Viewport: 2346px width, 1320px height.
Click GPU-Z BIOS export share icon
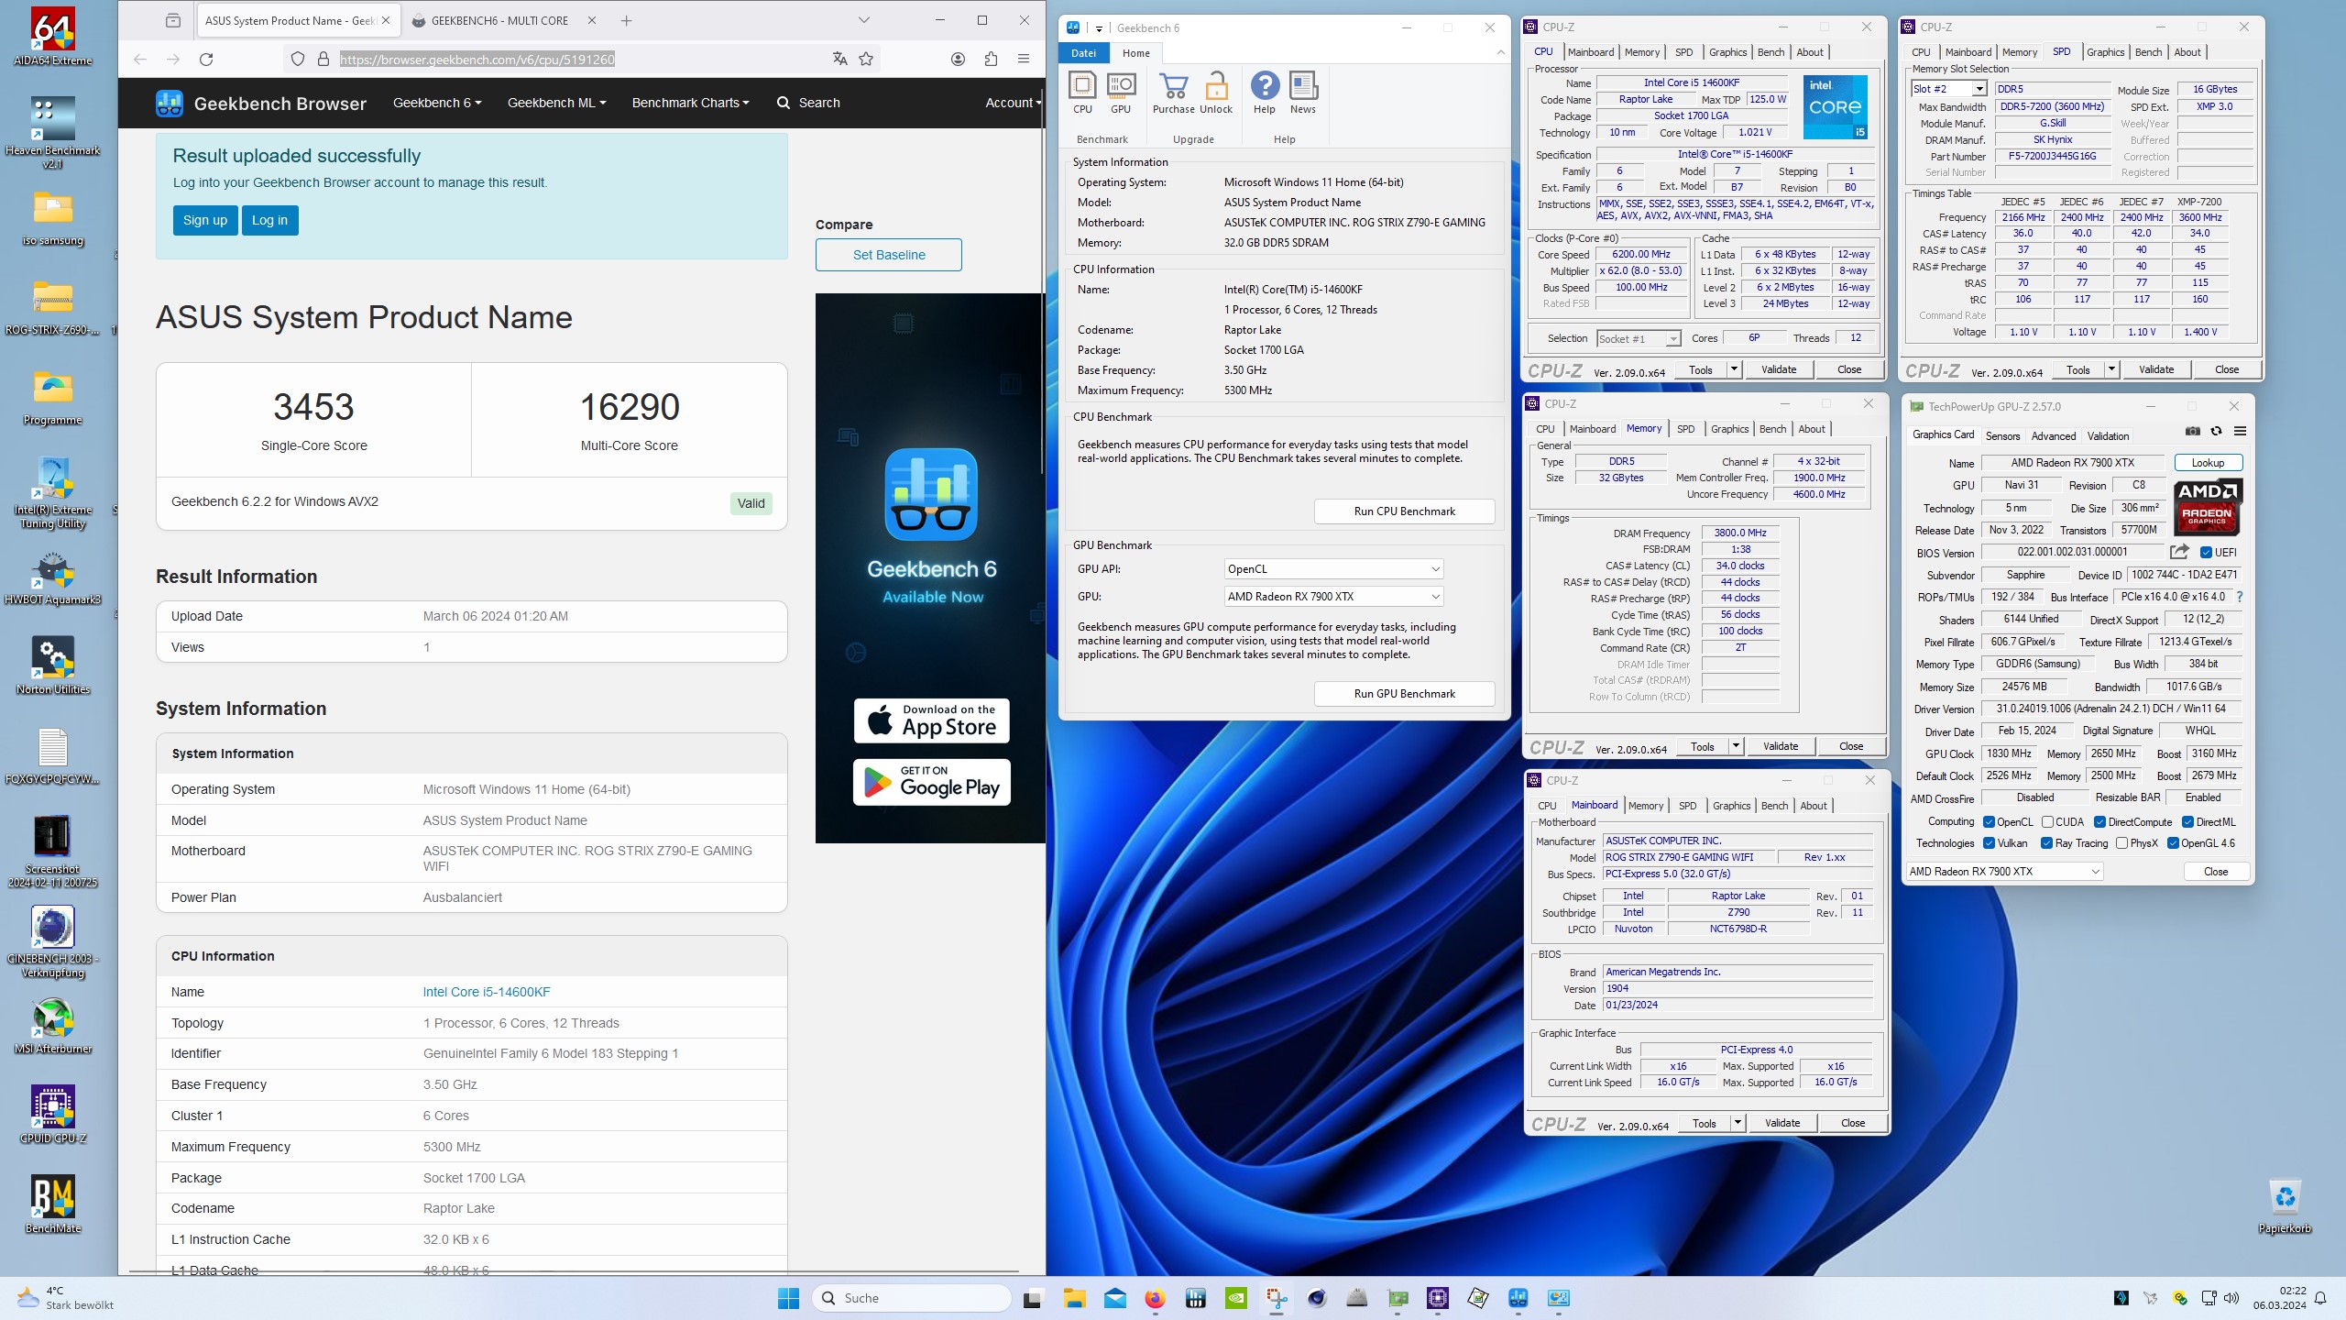point(2179,552)
